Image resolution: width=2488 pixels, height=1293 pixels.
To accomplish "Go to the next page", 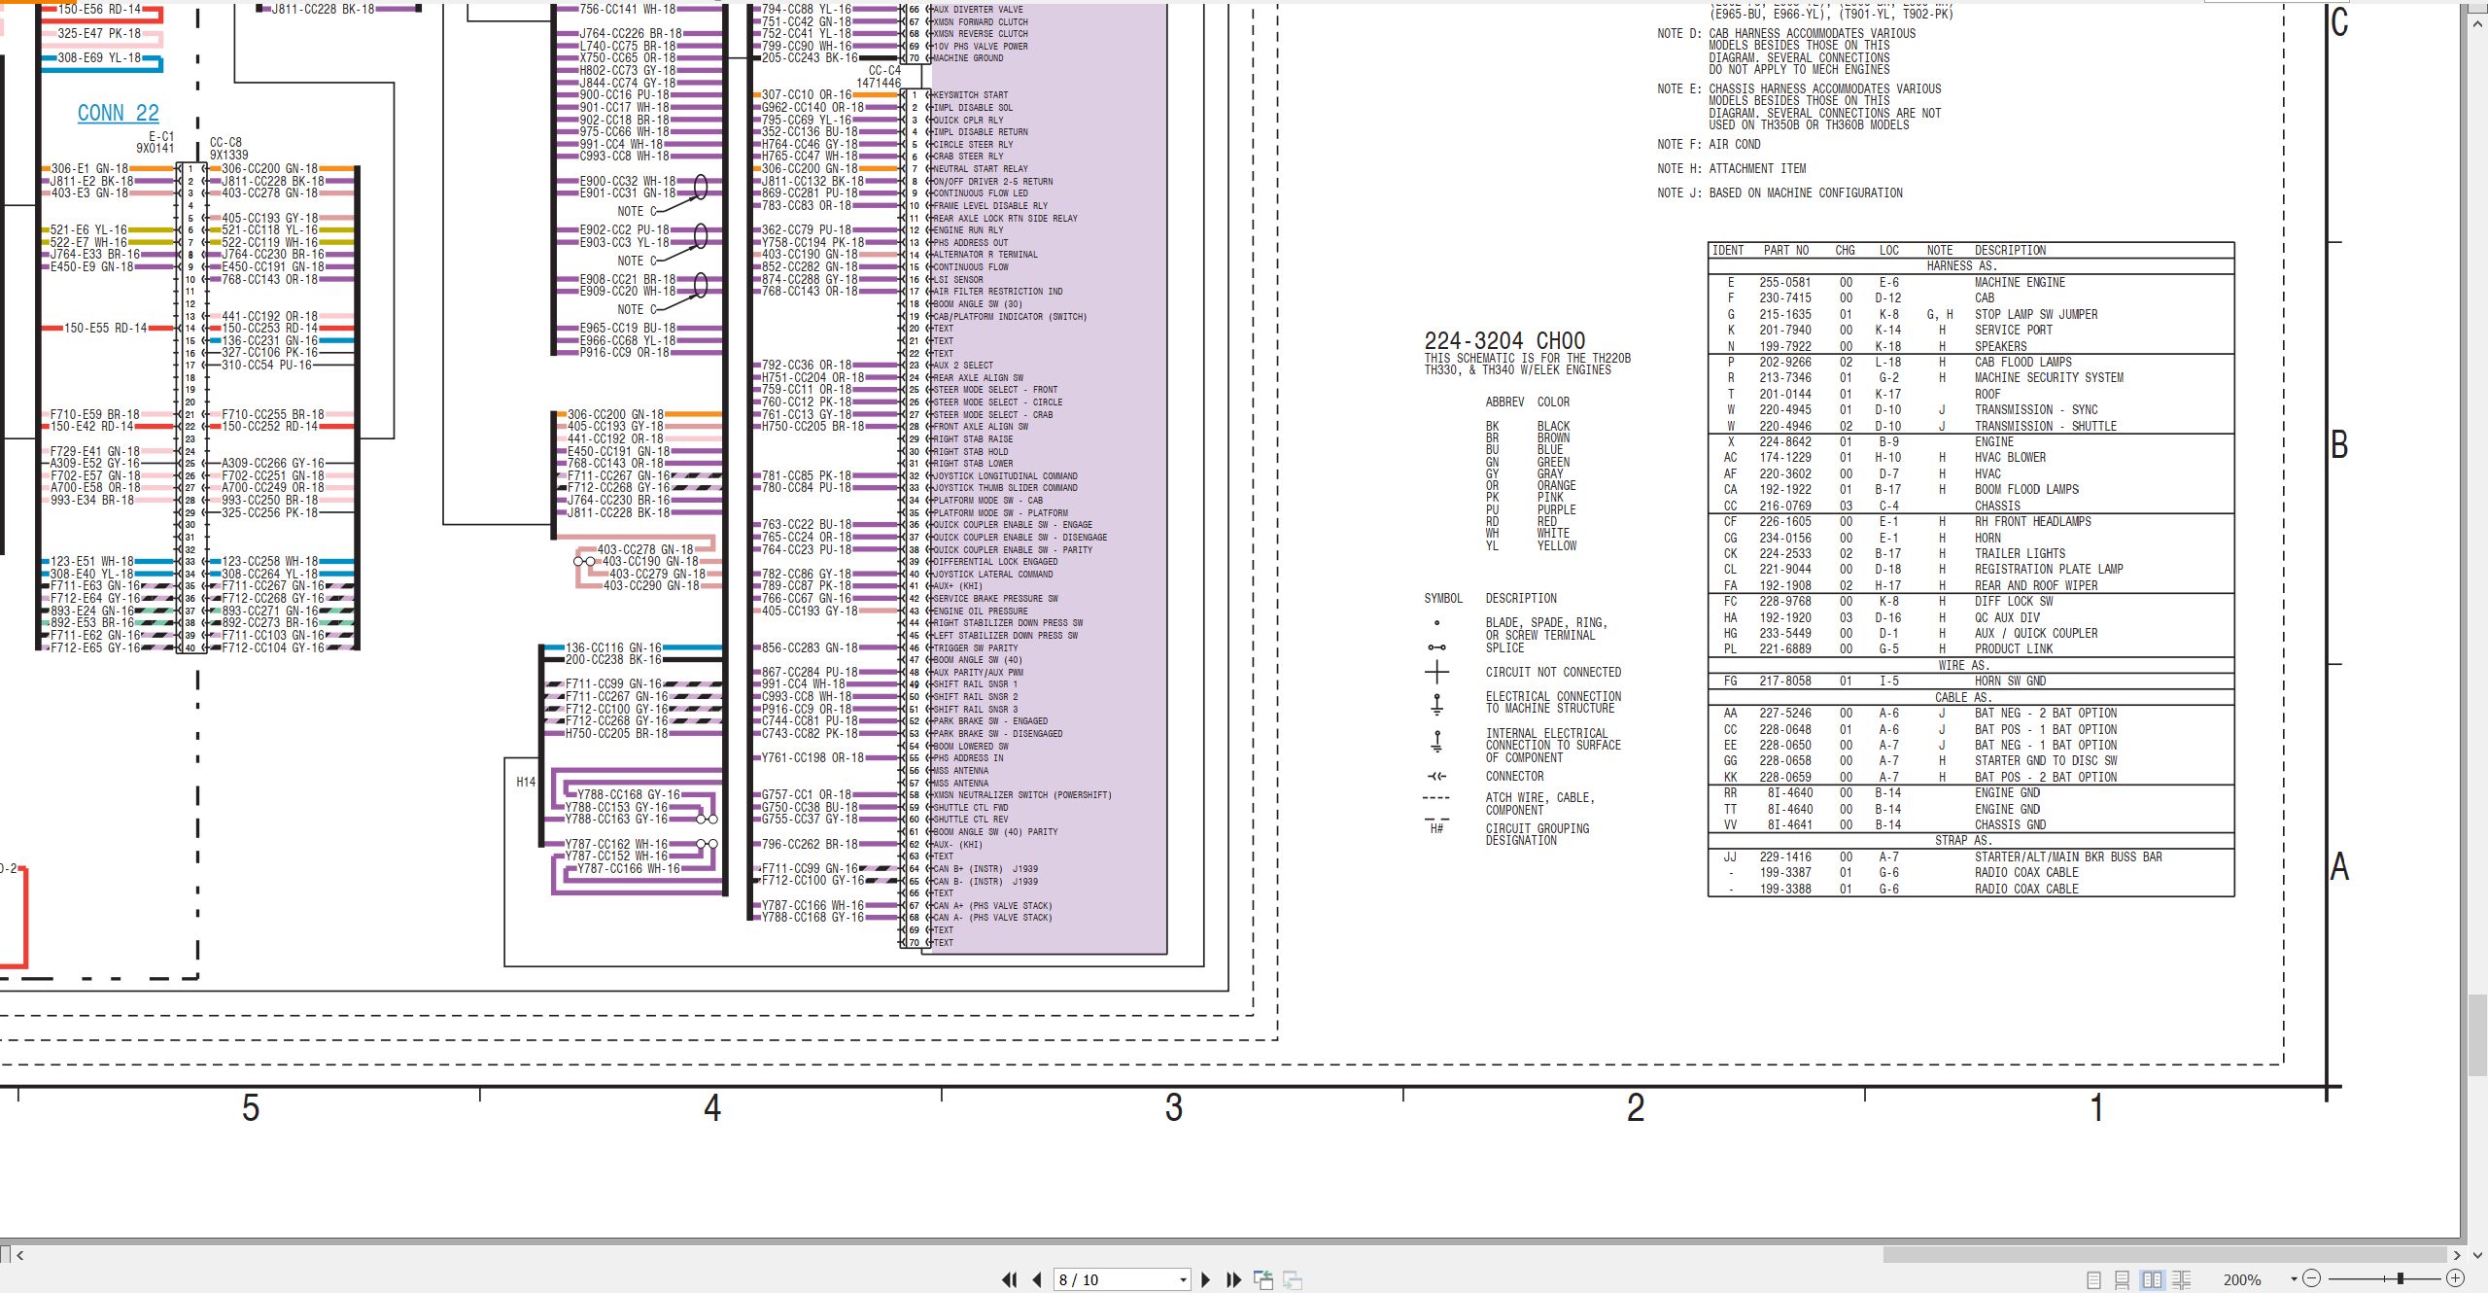I will point(1206,1280).
